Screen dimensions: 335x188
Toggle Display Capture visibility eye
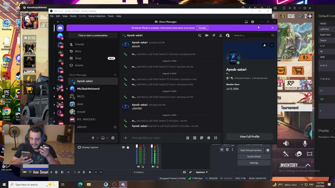pos(123,147)
